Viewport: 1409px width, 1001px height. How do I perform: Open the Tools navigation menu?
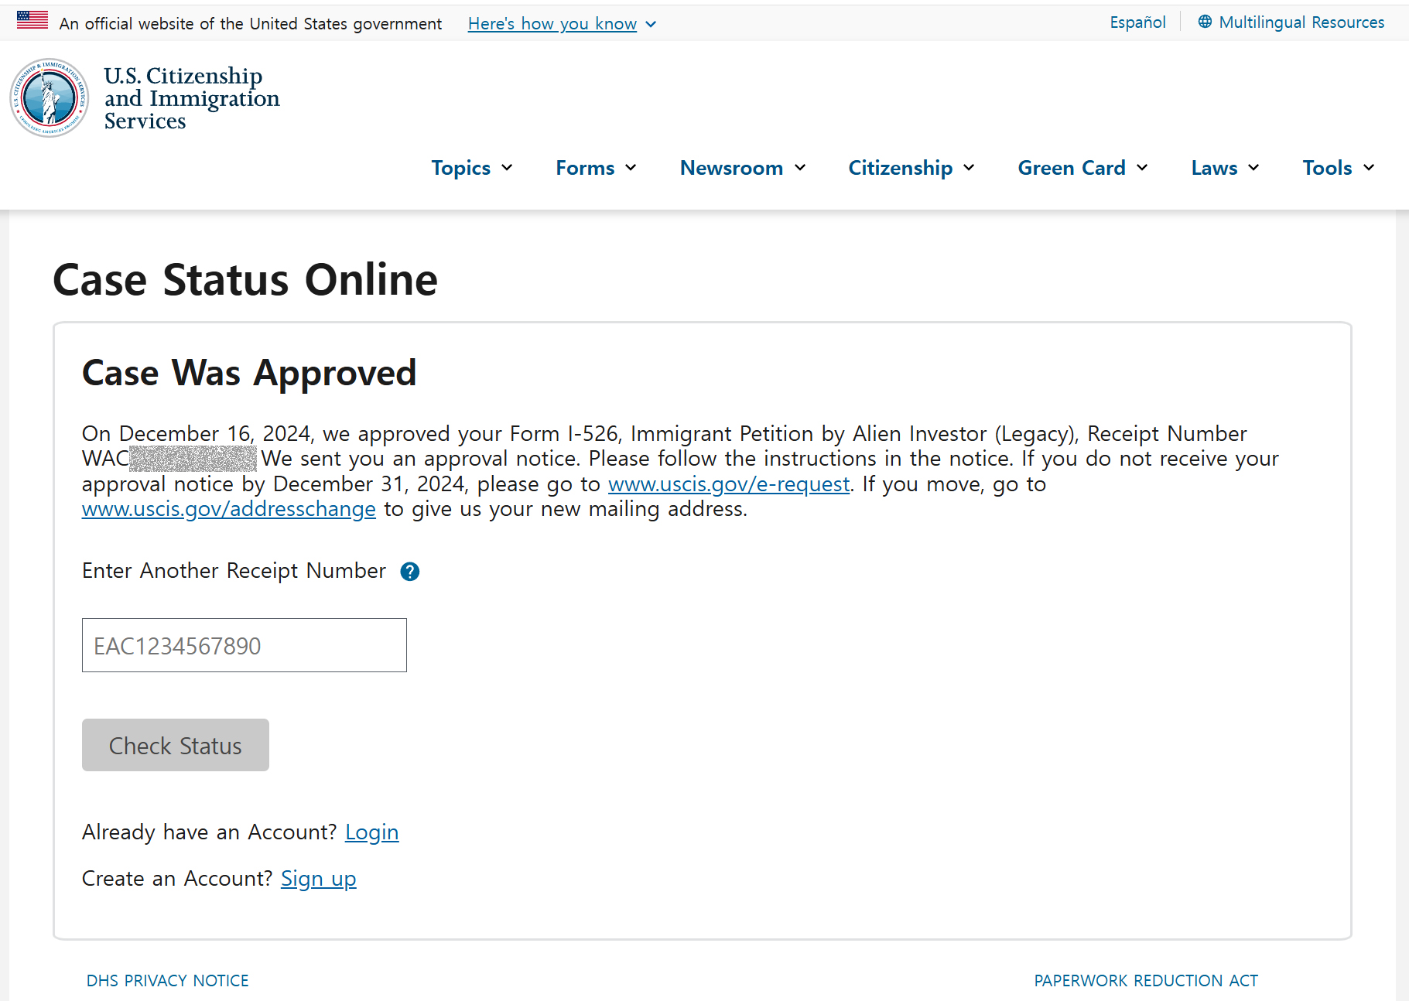[1339, 168]
